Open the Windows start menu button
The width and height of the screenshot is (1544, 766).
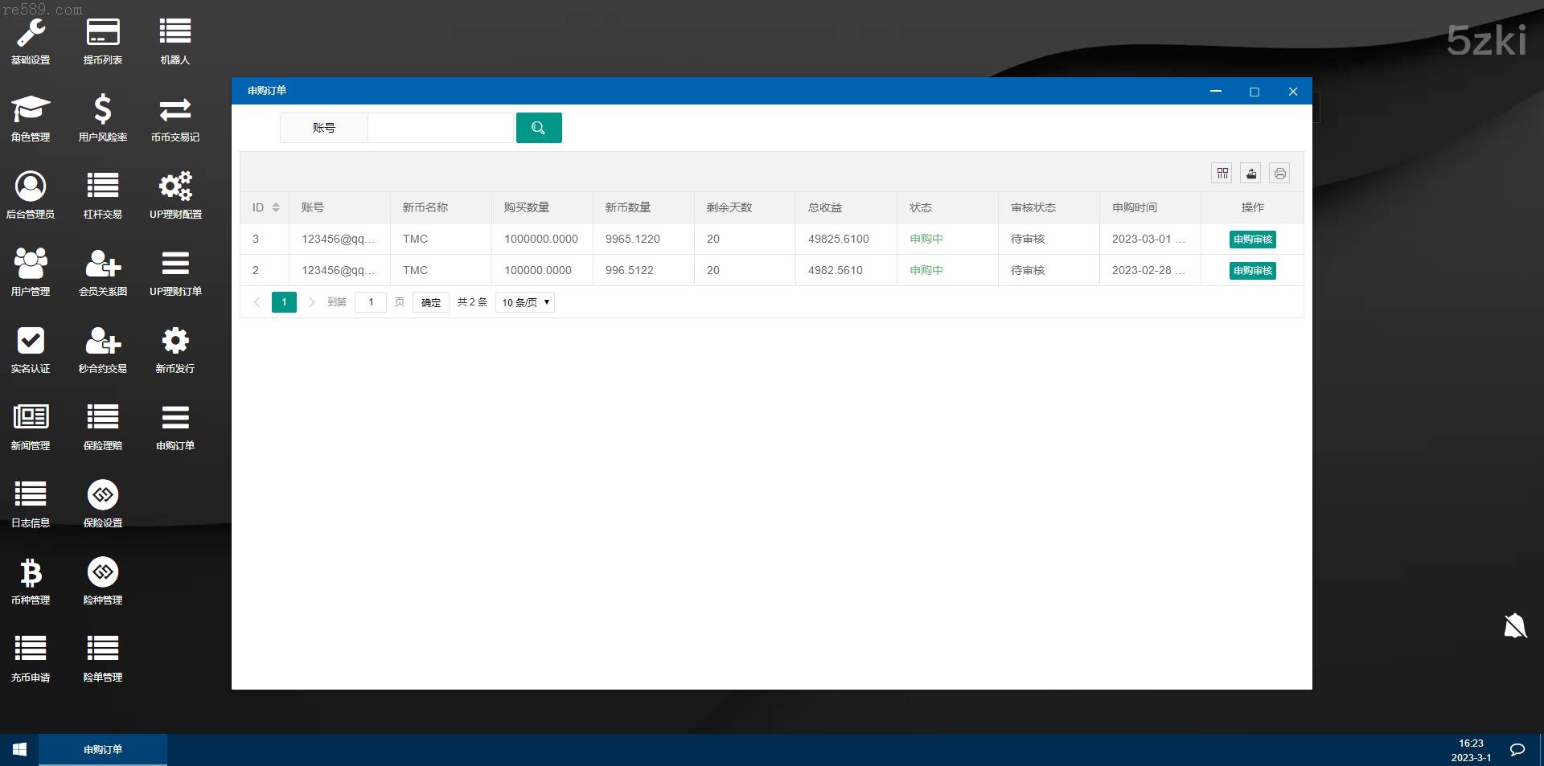tap(19, 750)
